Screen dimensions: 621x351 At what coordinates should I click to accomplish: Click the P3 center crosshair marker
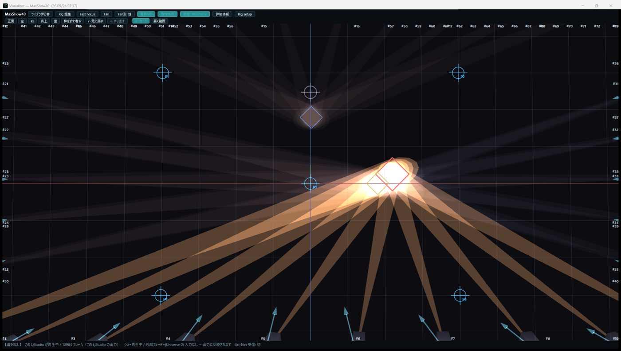click(310, 183)
